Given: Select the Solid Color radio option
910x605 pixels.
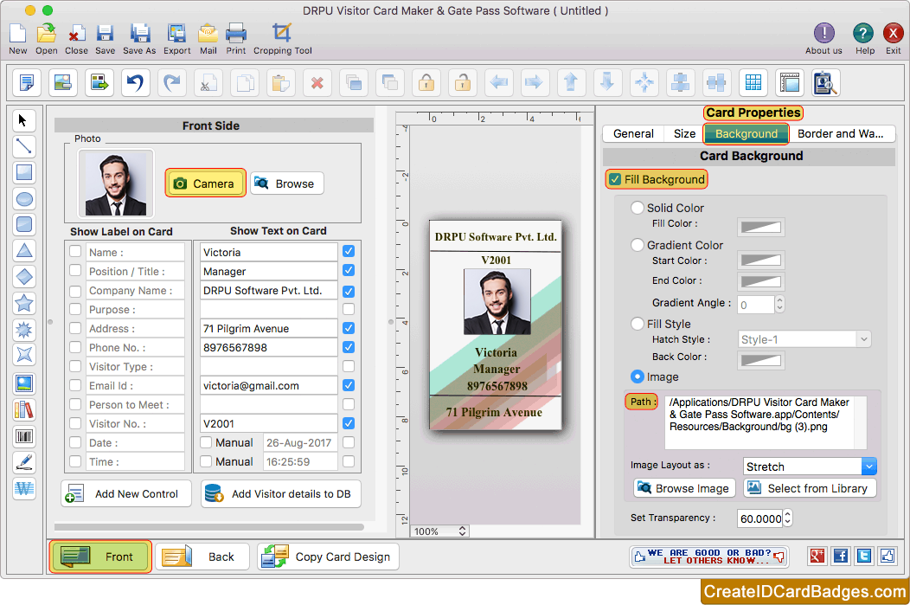Looking at the screenshot, I should click(x=638, y=207).
